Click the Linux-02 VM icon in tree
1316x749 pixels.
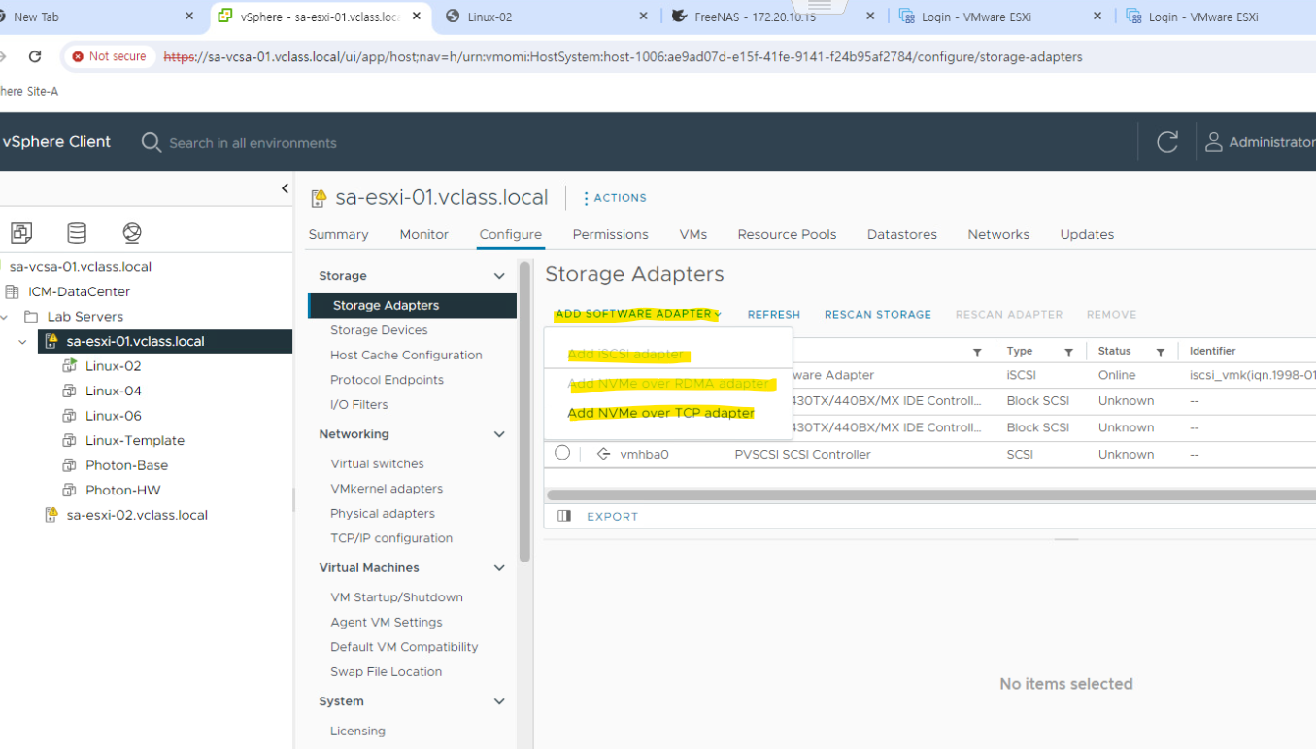pyautogui.click(x=69, y=366)
